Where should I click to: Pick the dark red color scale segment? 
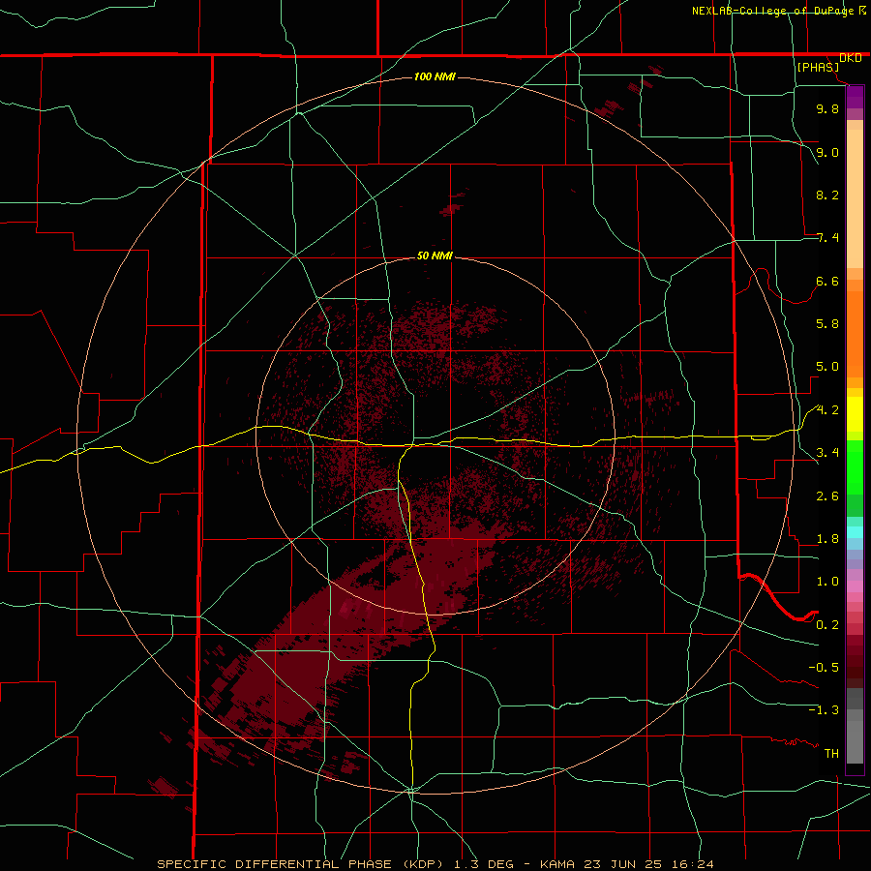(x=855, y=662)
